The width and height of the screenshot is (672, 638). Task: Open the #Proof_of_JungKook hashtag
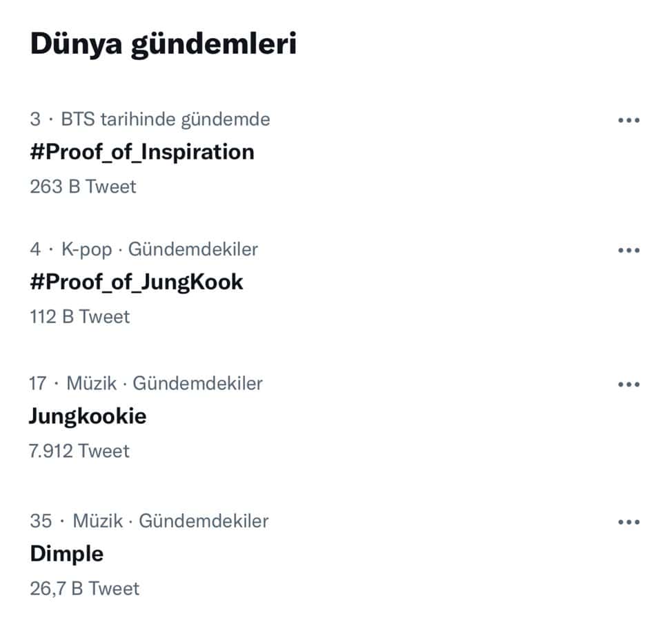(x=137, y=282)
